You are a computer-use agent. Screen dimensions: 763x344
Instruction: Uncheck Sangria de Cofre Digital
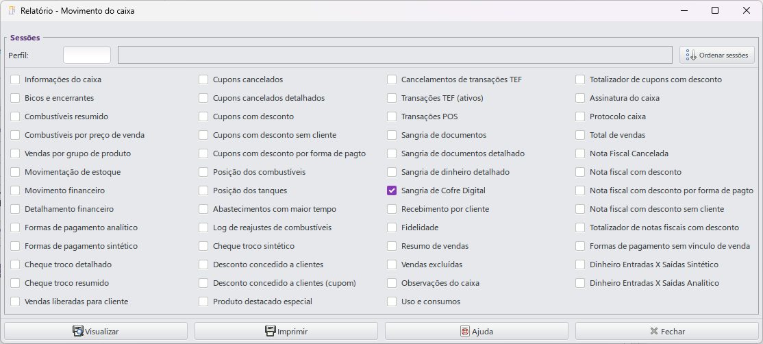click(392, 191)
